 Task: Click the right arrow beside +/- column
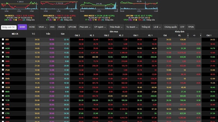tap(201, 36)
